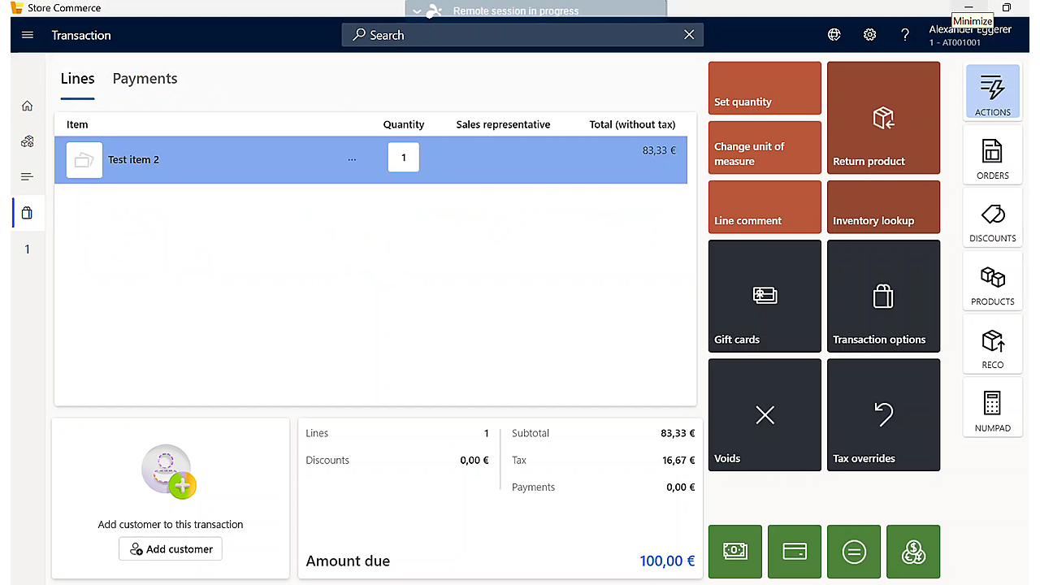Open settings gear in header
The image size is (1040, 585).
point(869,35)
